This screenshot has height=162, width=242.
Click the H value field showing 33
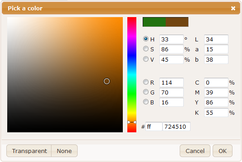point(171,39)
